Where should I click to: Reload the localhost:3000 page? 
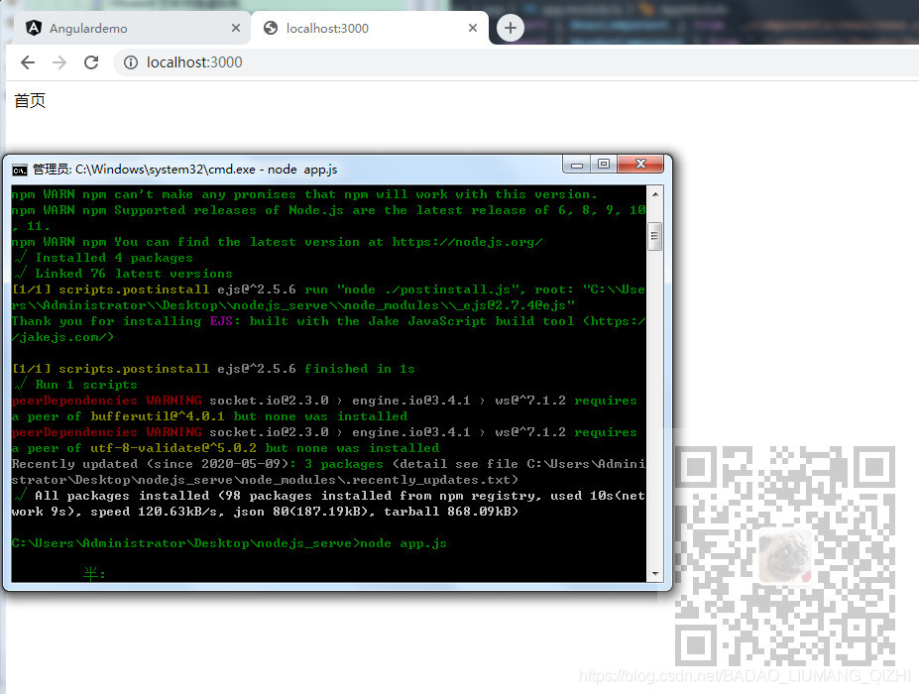click(91, 61)
